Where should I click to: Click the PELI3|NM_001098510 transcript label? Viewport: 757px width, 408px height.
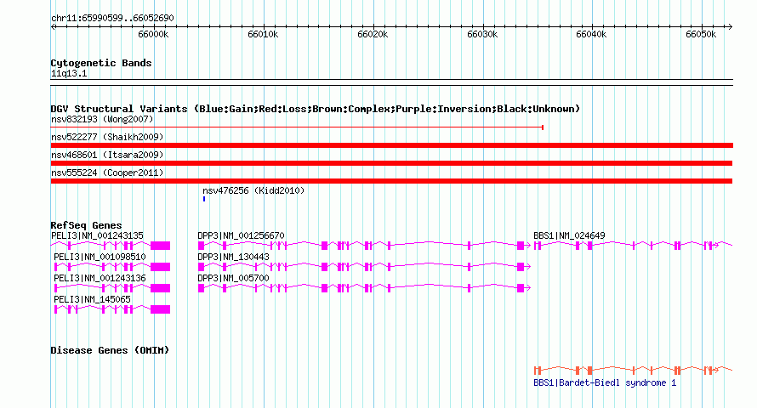pyautogui.click(x=100, y=257)
